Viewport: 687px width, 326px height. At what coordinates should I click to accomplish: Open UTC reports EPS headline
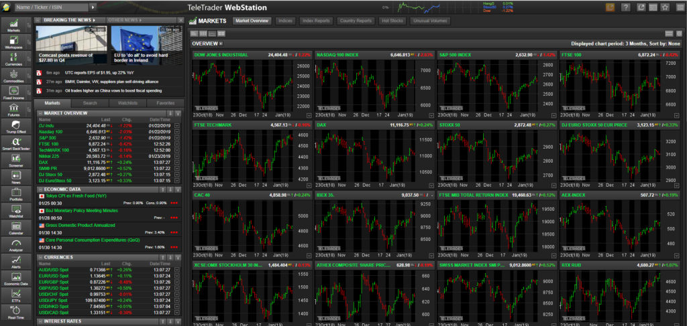(99, 72)
